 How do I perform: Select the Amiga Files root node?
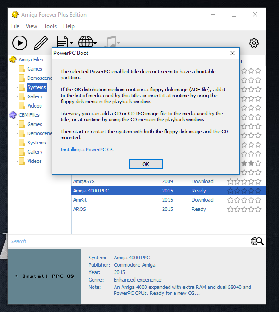(31, 60)
